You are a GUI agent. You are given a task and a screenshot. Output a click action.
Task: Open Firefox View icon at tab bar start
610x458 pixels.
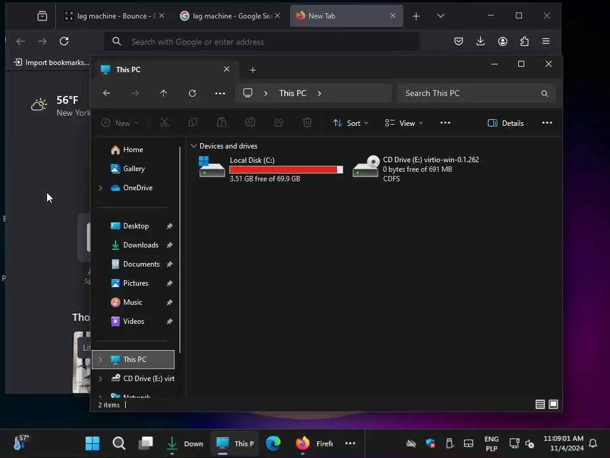(42, 16)
